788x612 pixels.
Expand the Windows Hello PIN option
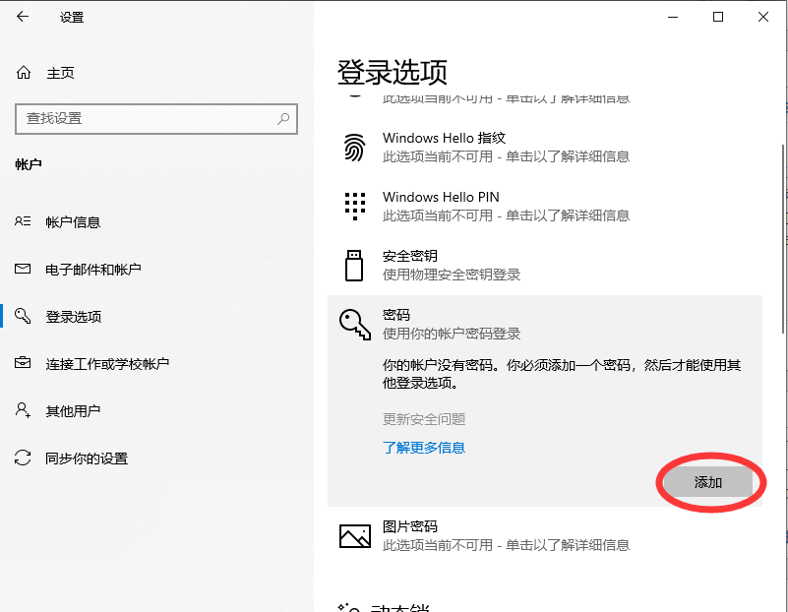(545, 206)
